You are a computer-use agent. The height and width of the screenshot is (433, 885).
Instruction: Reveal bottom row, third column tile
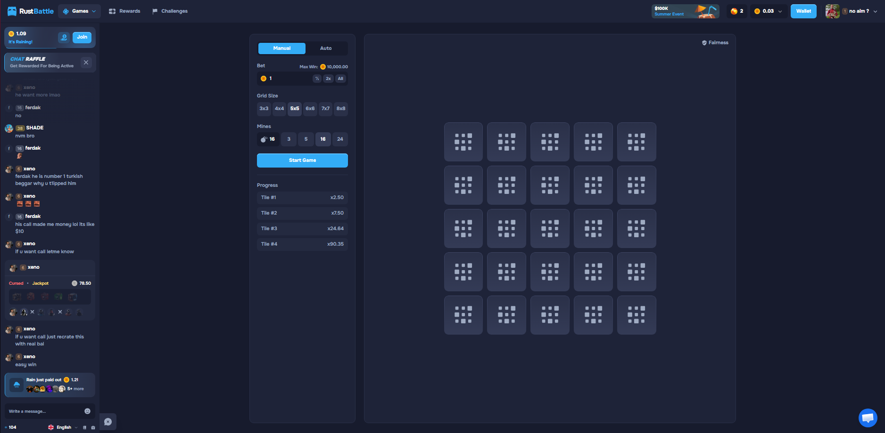[550, 315]
